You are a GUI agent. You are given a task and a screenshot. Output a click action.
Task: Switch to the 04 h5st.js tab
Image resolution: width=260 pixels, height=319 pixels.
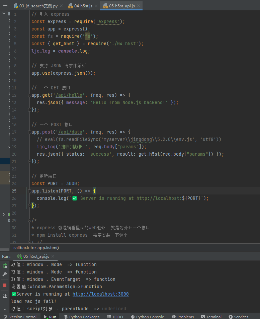[80, 6]
